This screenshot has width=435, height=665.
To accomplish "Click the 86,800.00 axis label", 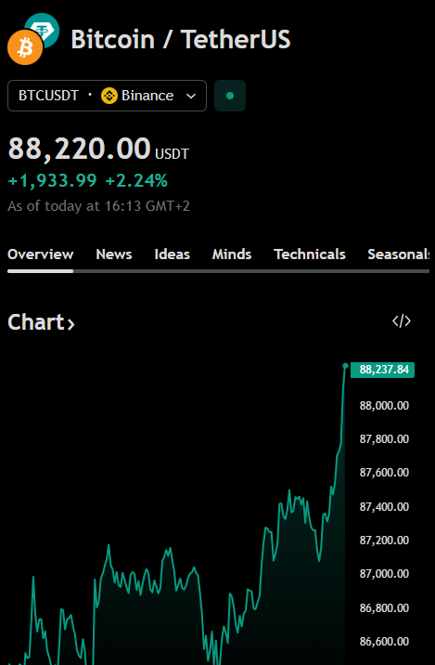I will (384, 608).
